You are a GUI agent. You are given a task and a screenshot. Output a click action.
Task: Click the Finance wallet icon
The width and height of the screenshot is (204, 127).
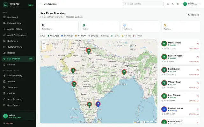pyautogui.click(x=4, y=65)
